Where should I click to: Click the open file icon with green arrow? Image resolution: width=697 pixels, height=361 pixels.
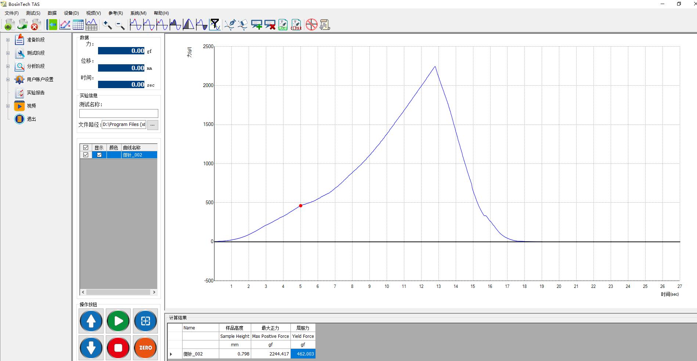click(x=23, y=25)
